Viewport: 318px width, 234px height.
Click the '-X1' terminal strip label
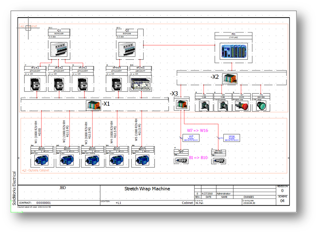pos(106,104)
